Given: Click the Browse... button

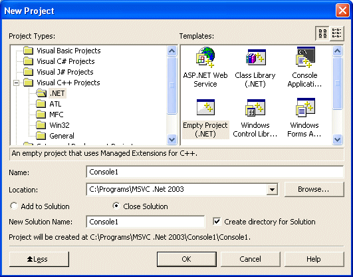Looking at the screenshot, I should coord(314,190).
